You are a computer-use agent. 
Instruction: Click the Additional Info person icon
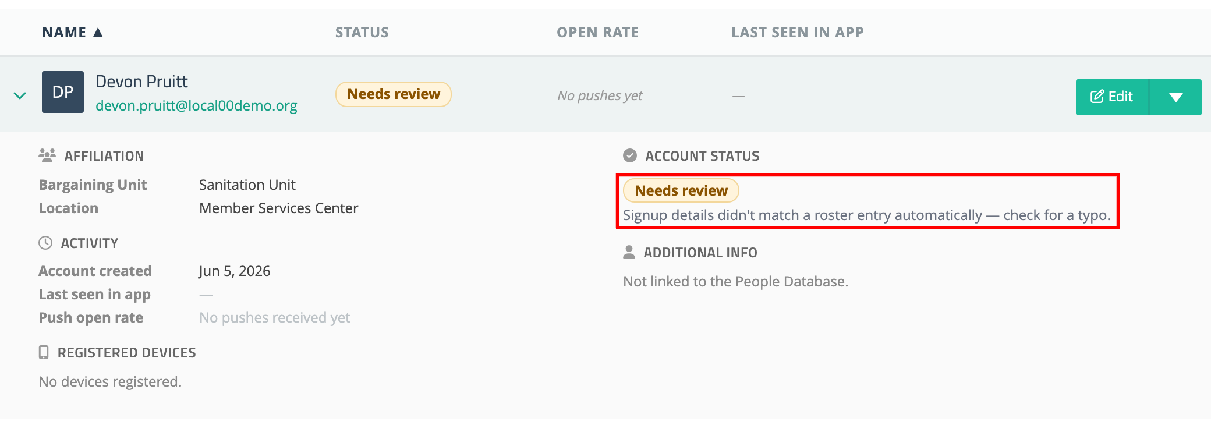(x=629, y=252)
